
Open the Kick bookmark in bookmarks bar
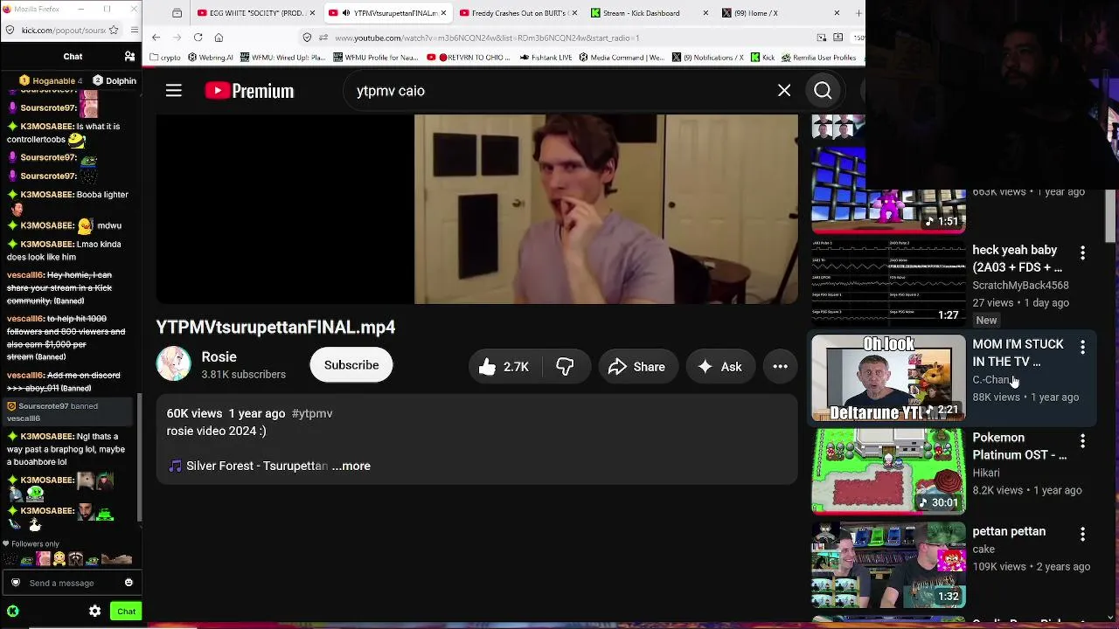pos(762,58)
